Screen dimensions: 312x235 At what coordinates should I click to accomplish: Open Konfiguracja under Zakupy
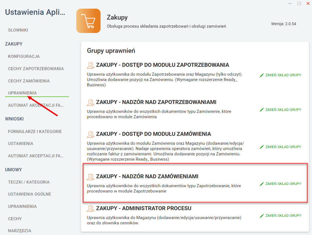(x=24, y=56)
